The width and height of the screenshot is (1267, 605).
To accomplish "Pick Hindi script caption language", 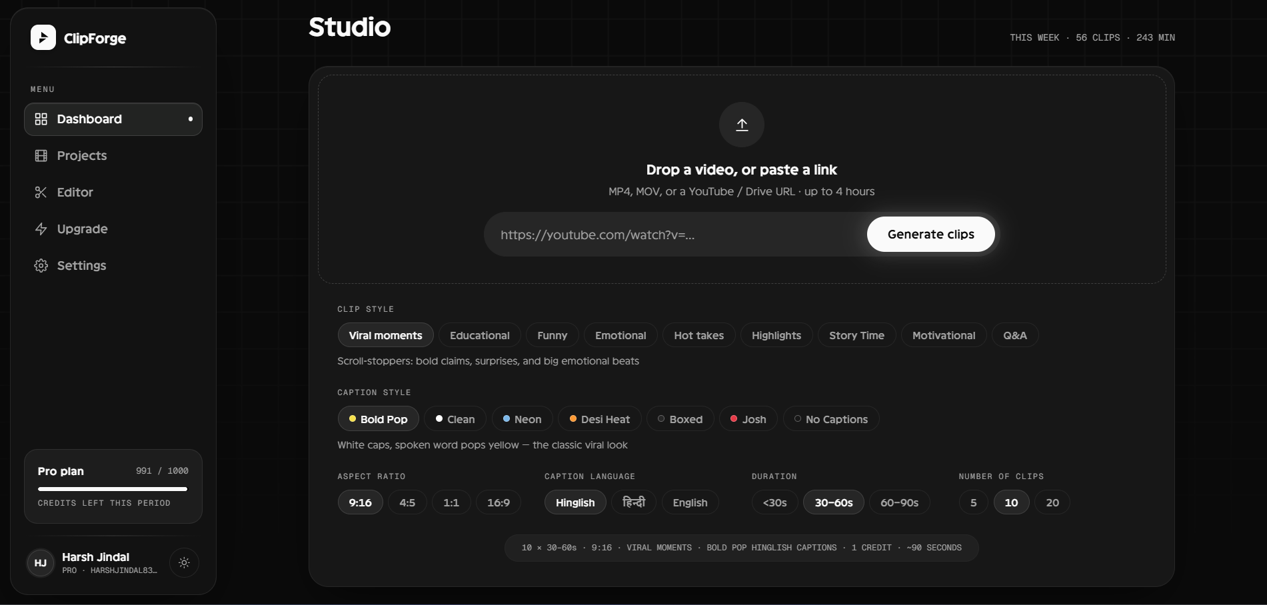I will pos(634,502).
